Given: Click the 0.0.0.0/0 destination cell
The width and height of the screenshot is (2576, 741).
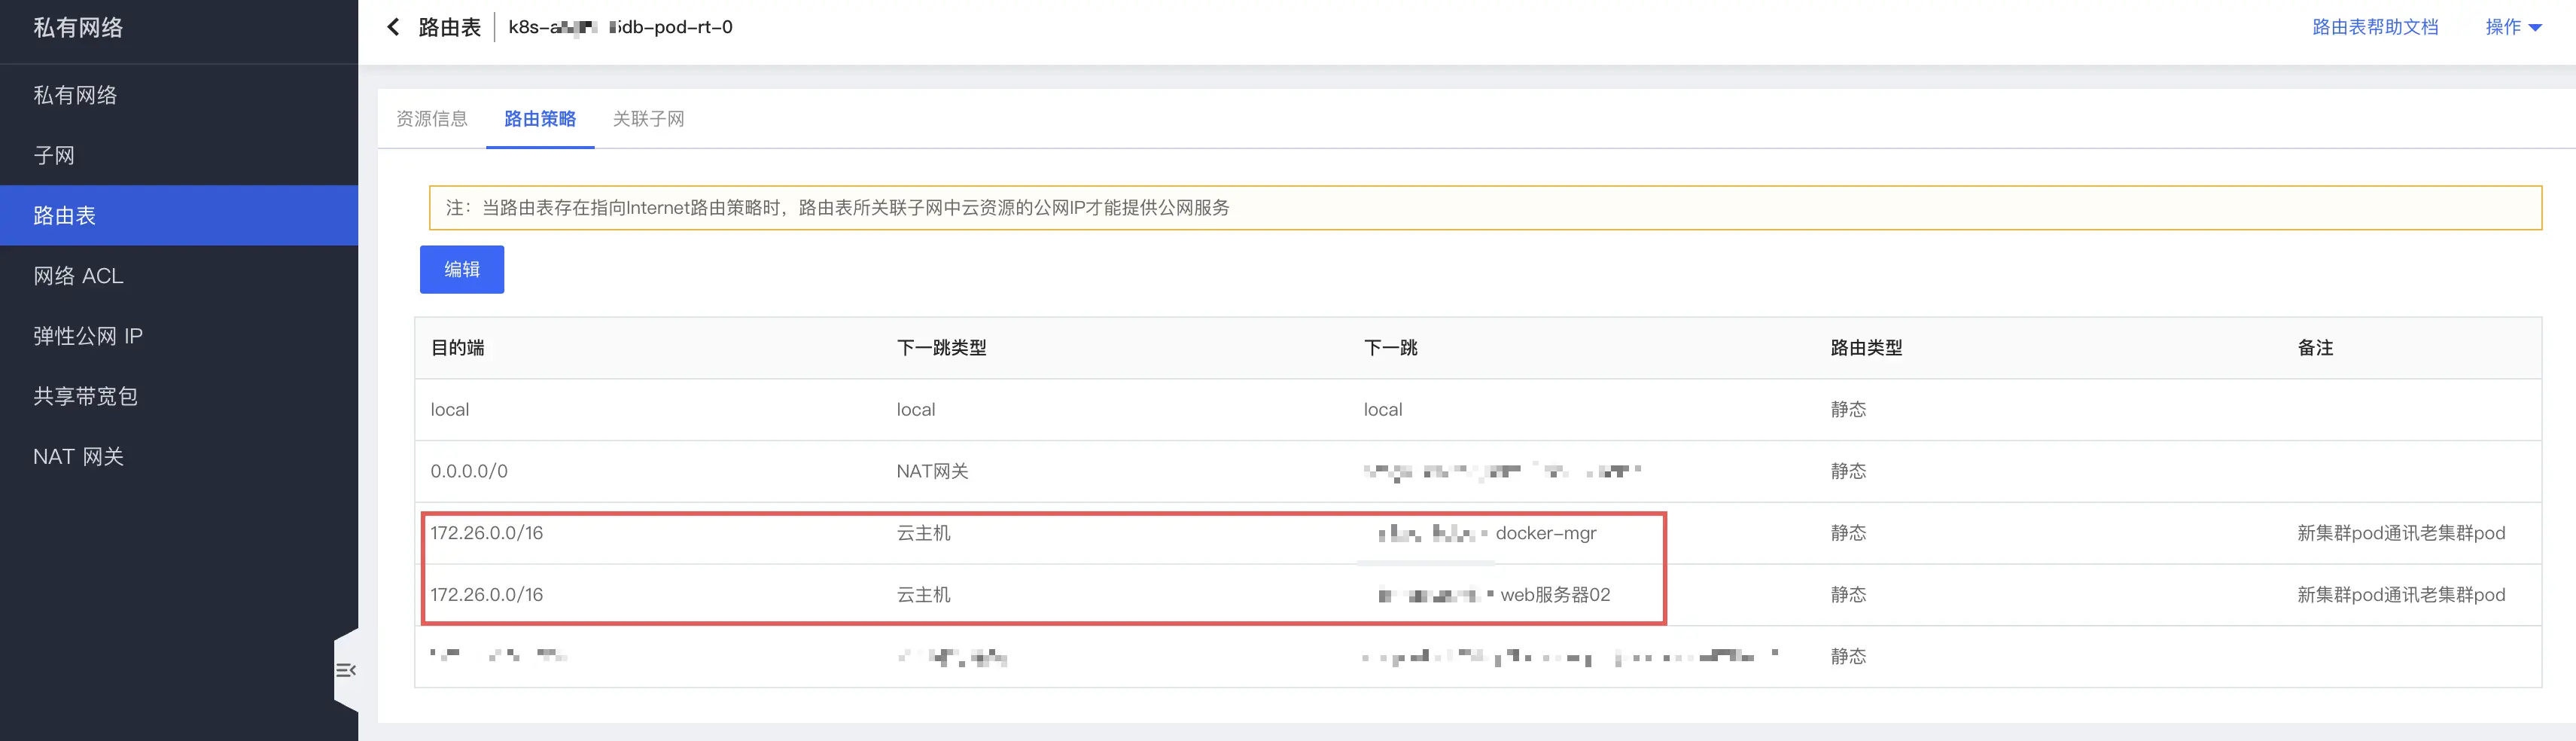Looking at the screenshot, I should click(469, 471).
